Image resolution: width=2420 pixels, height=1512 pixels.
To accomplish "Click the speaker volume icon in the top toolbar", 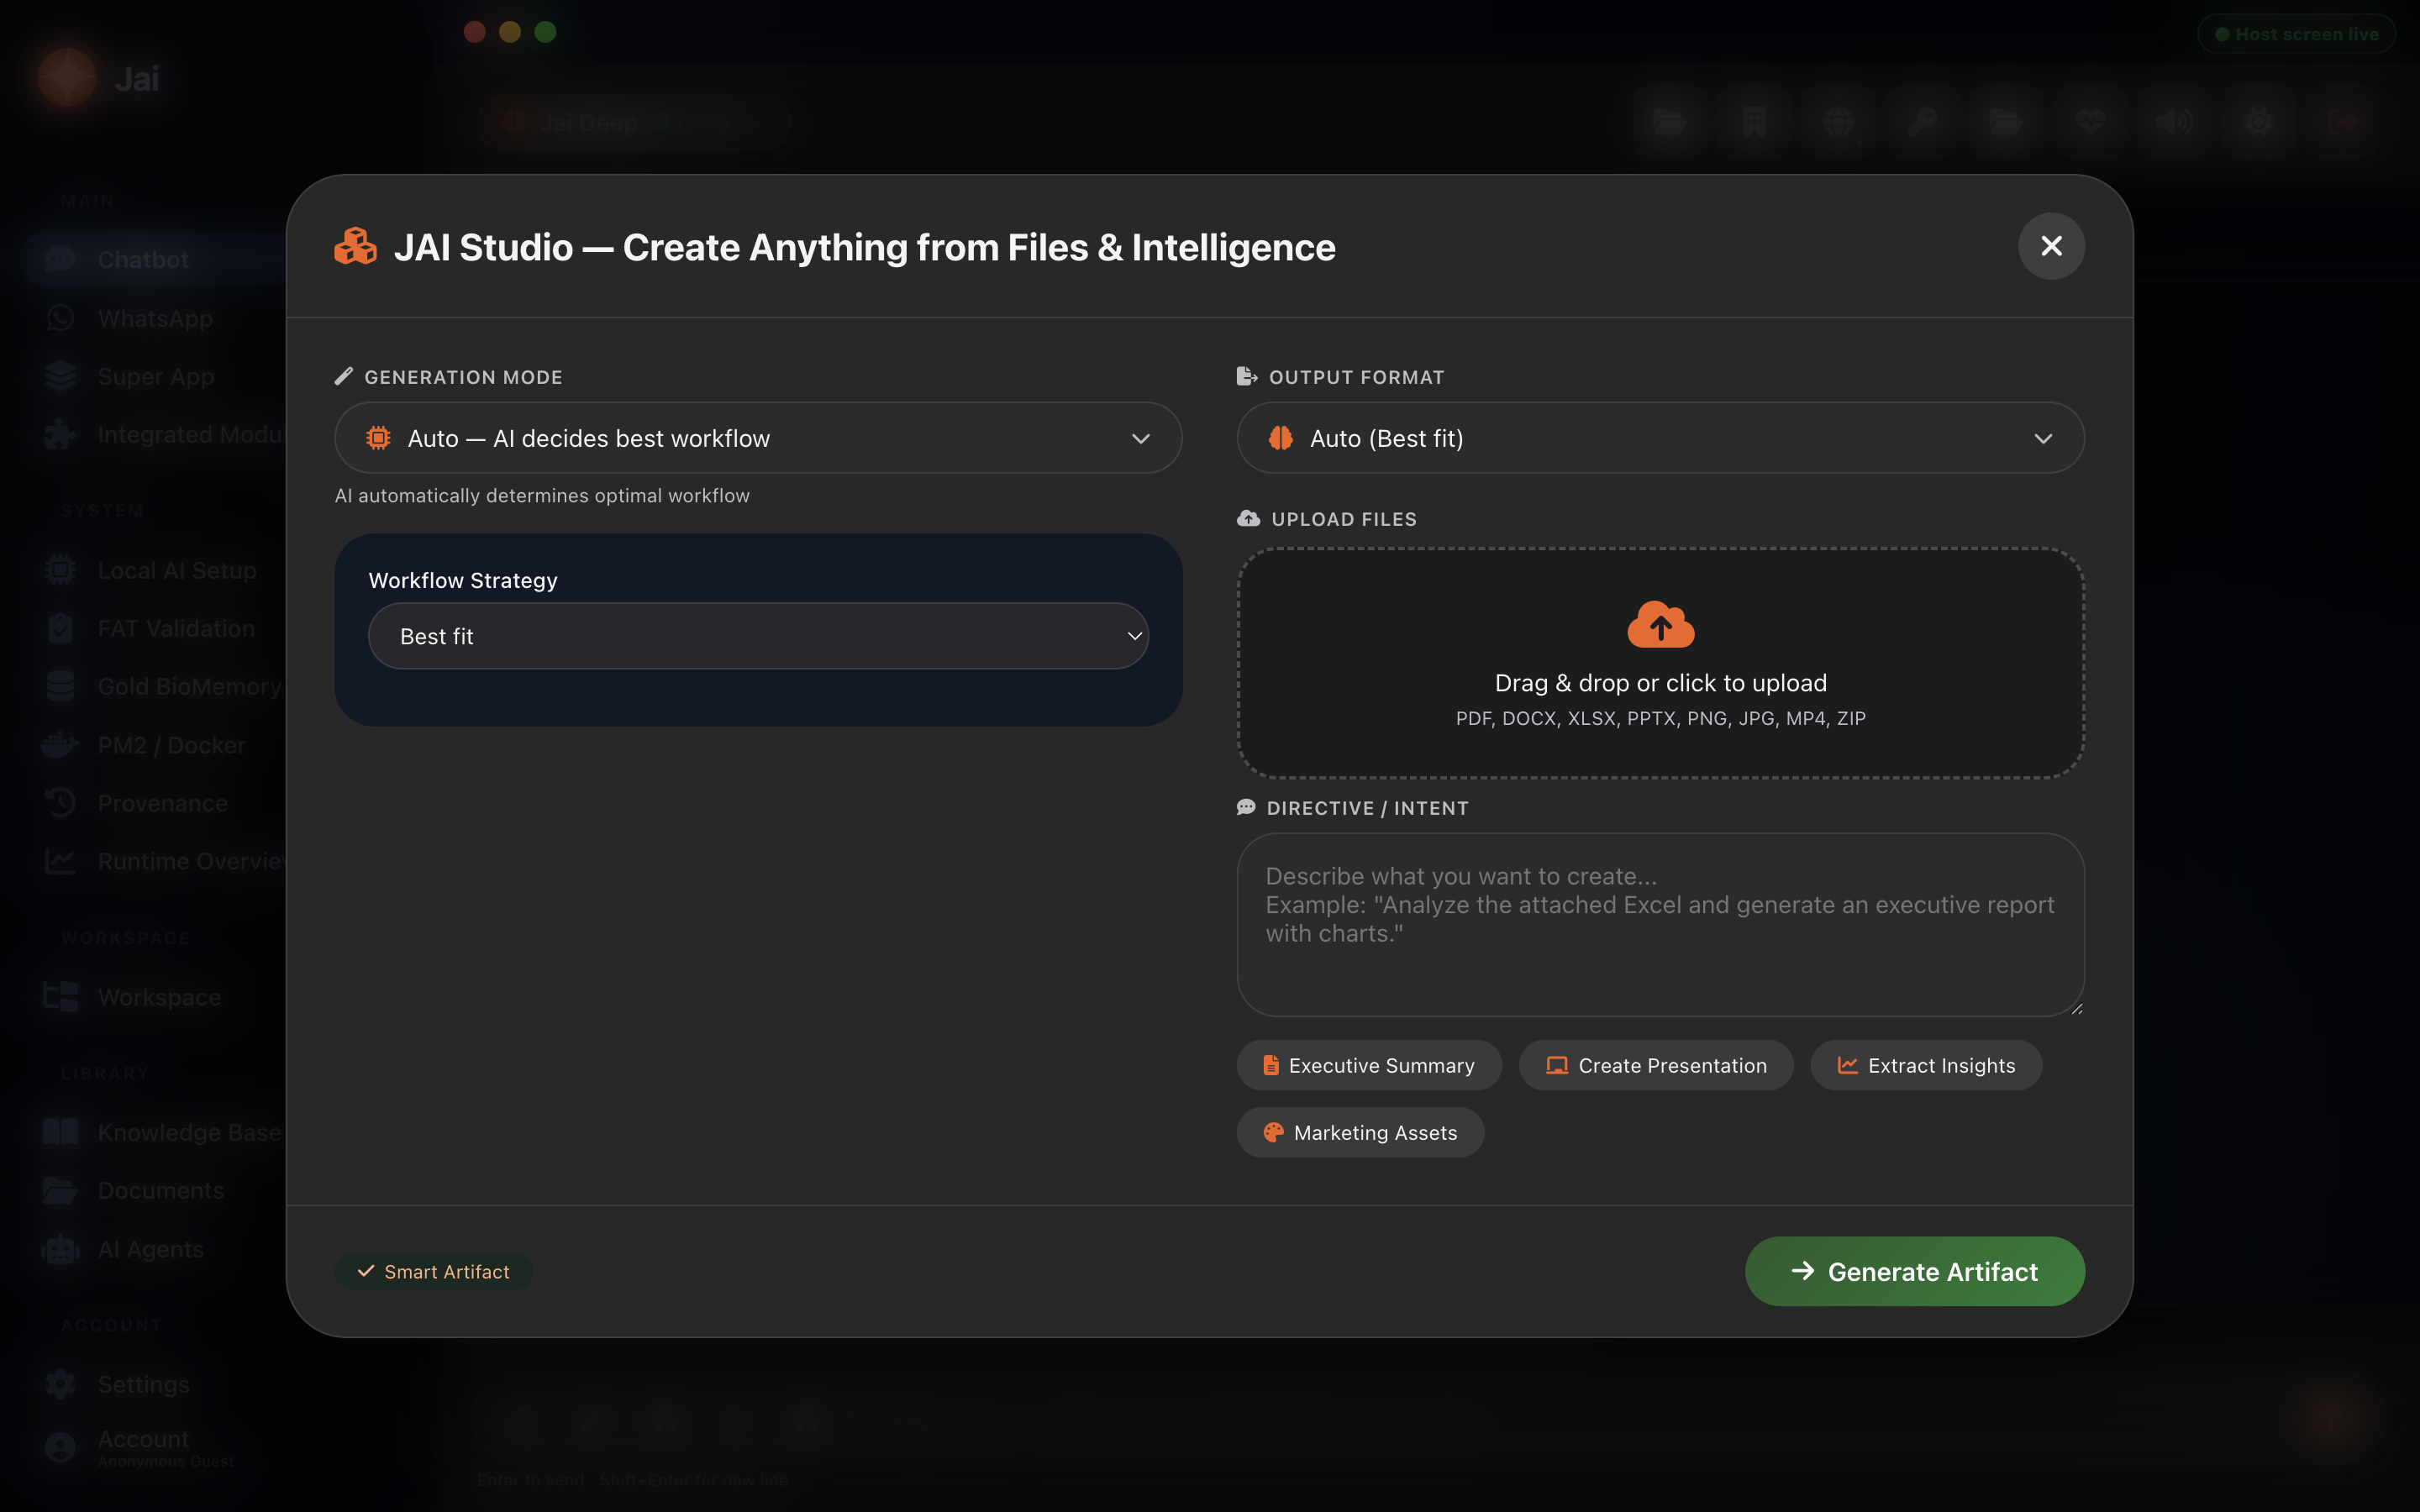I will tap(2174, 122).
